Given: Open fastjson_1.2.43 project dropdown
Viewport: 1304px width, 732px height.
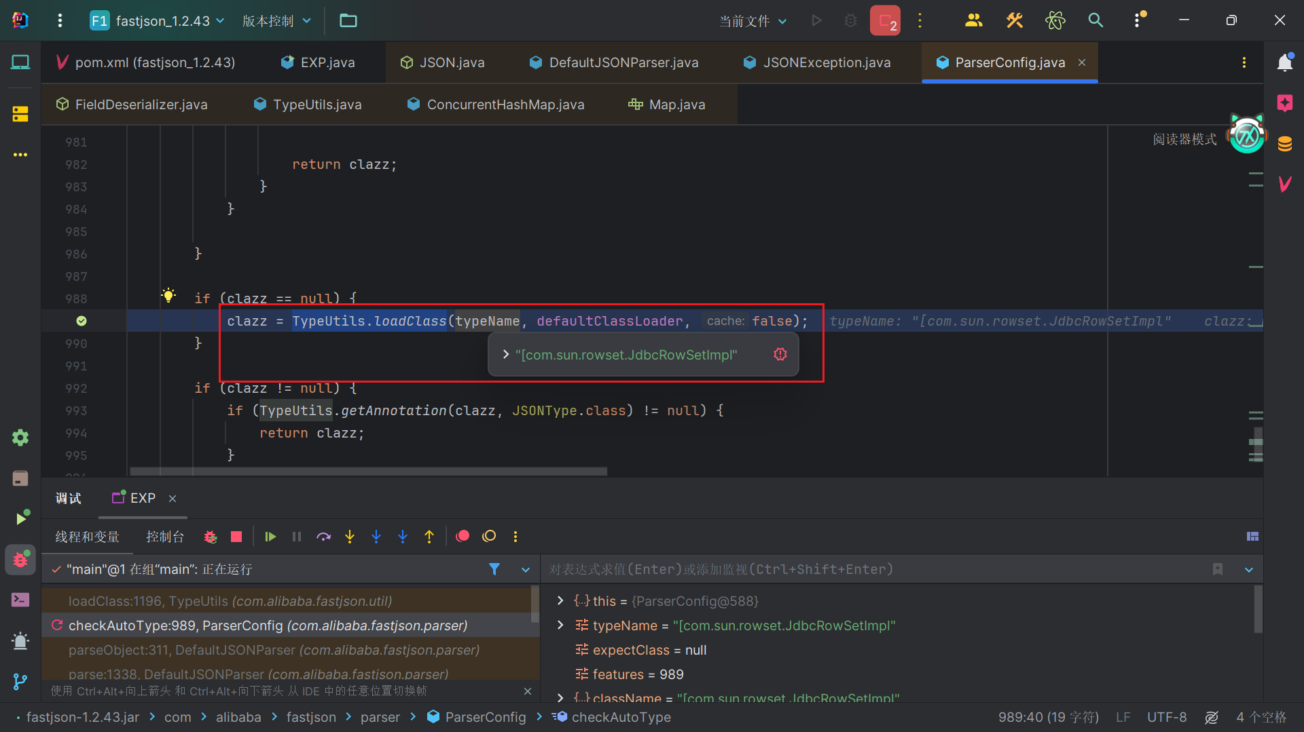Looking at the screenshot, I should [x=158, y=21].
